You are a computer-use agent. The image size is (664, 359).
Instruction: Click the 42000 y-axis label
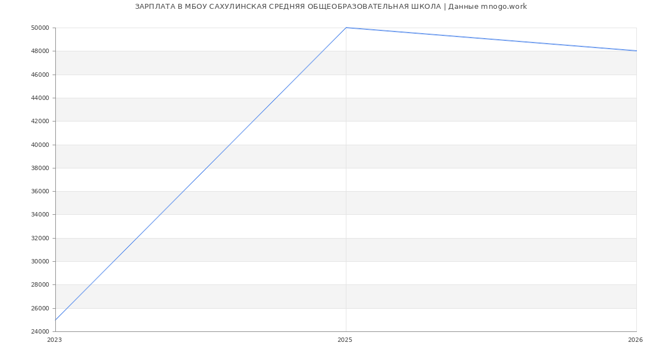[x=40, y=121]
